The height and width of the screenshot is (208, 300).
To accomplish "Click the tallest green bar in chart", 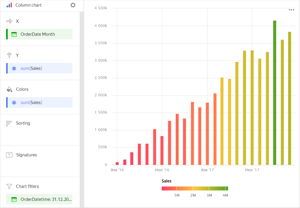I will [x=275, y=93].
